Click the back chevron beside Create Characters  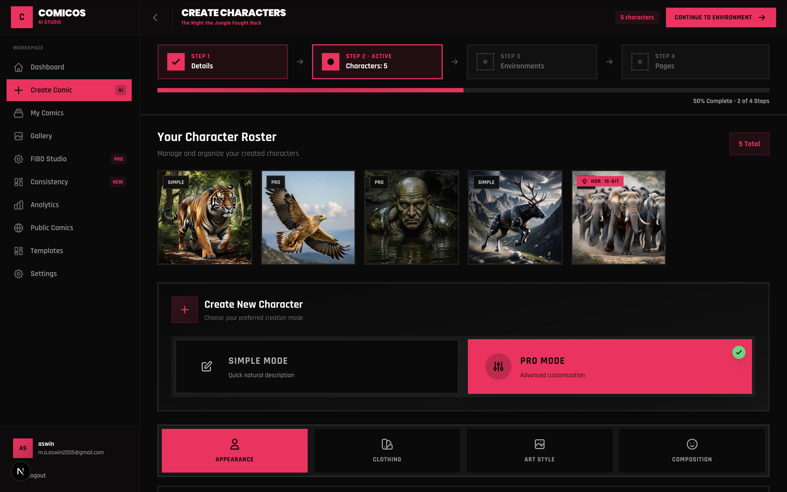pyautogui.click(x=155, y=17)
